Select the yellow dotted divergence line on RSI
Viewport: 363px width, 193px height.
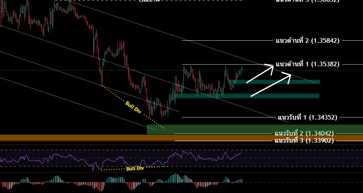113,170
